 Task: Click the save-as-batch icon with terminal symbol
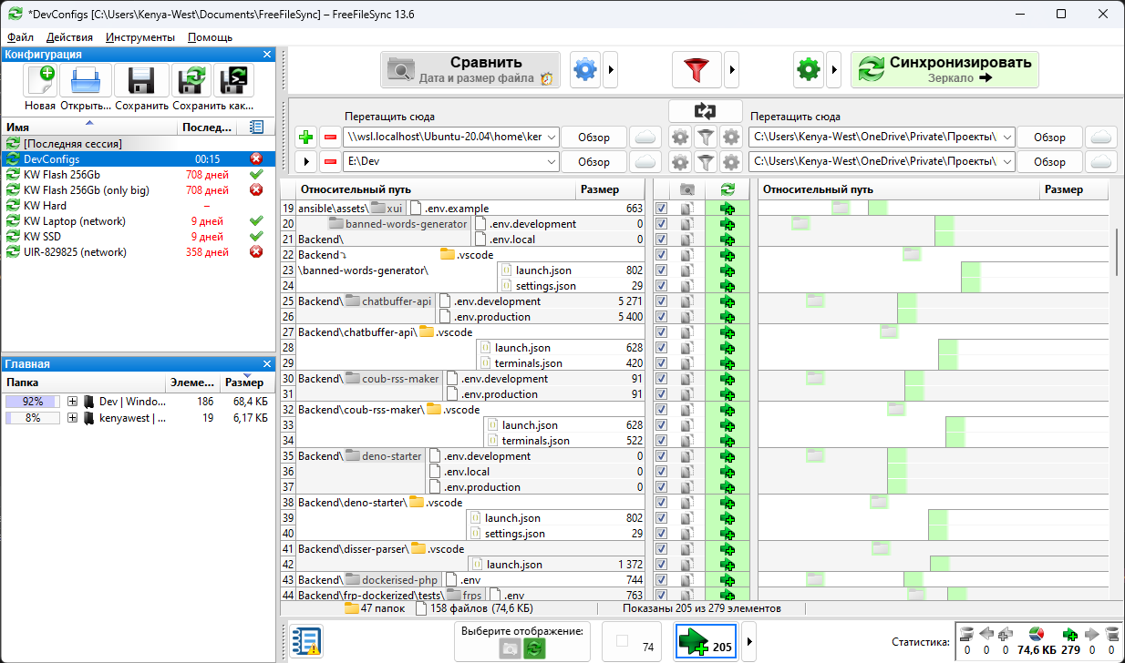[x=234, y=80]
